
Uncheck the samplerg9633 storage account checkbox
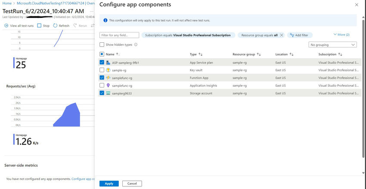[x=102, y=93]
